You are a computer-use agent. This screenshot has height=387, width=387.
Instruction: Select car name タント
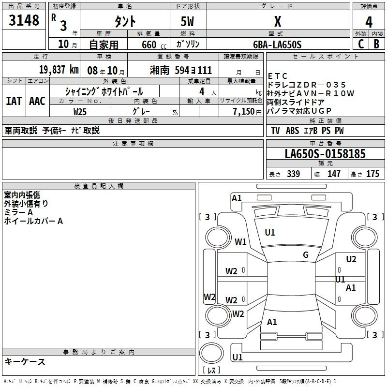125,21
